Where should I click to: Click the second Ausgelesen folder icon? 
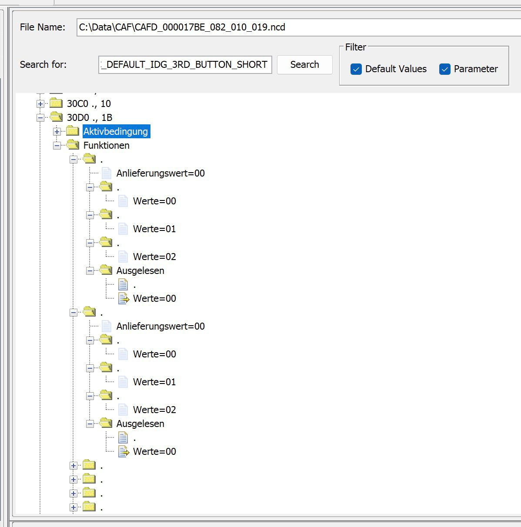(x=106, y=424)
